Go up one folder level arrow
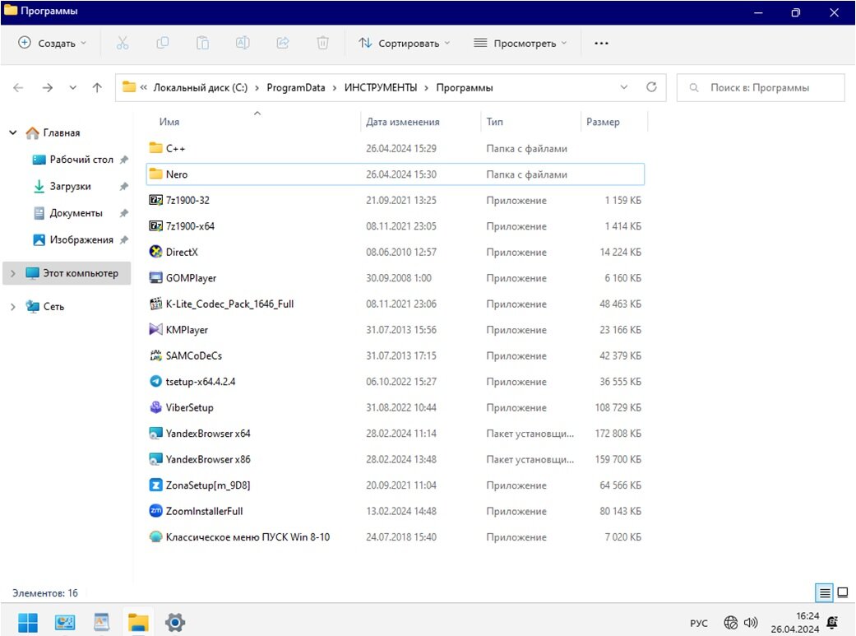856x636 pixels. pos(97,87)
